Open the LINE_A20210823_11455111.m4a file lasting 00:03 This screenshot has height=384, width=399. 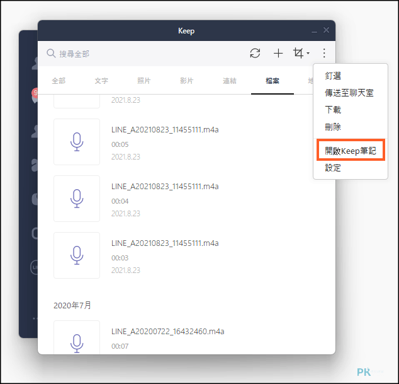[165, 243]
